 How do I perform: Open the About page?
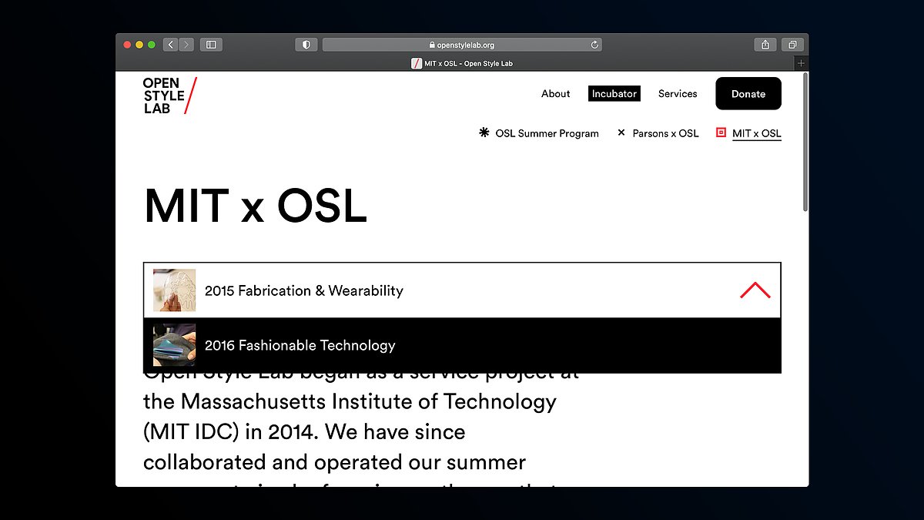555,93
